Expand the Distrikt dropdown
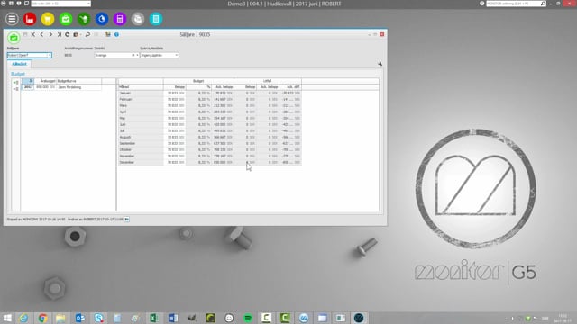The width and height of the screenshot is (577, 324). click(137, 55)
